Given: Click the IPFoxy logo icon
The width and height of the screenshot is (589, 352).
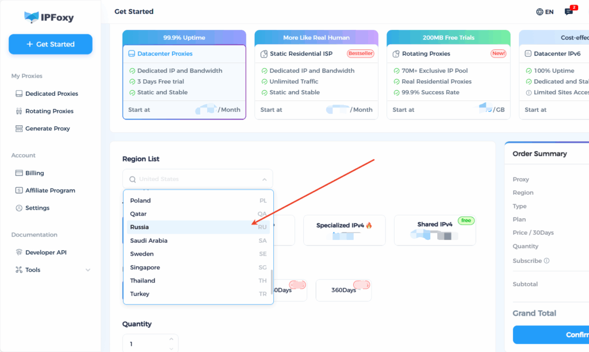Looking at the screenshot, I should tap(32, 17).
